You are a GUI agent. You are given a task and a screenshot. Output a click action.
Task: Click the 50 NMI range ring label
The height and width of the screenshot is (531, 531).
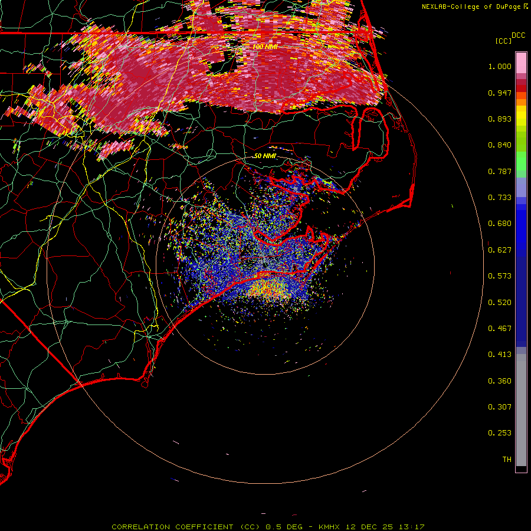(265, 156)
